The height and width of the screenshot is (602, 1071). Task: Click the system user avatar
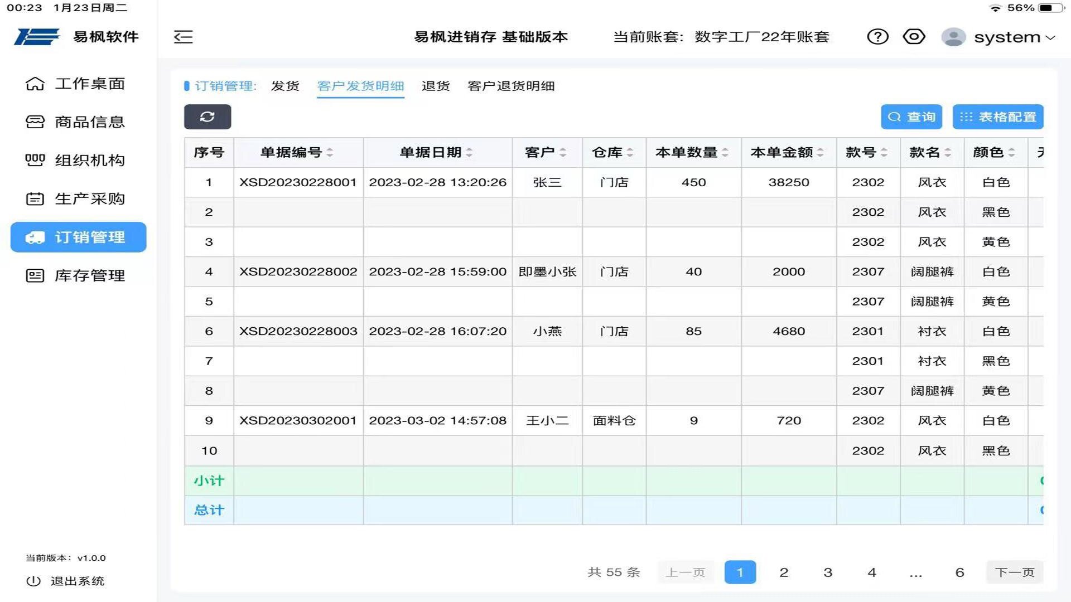[x=953, y=37]
